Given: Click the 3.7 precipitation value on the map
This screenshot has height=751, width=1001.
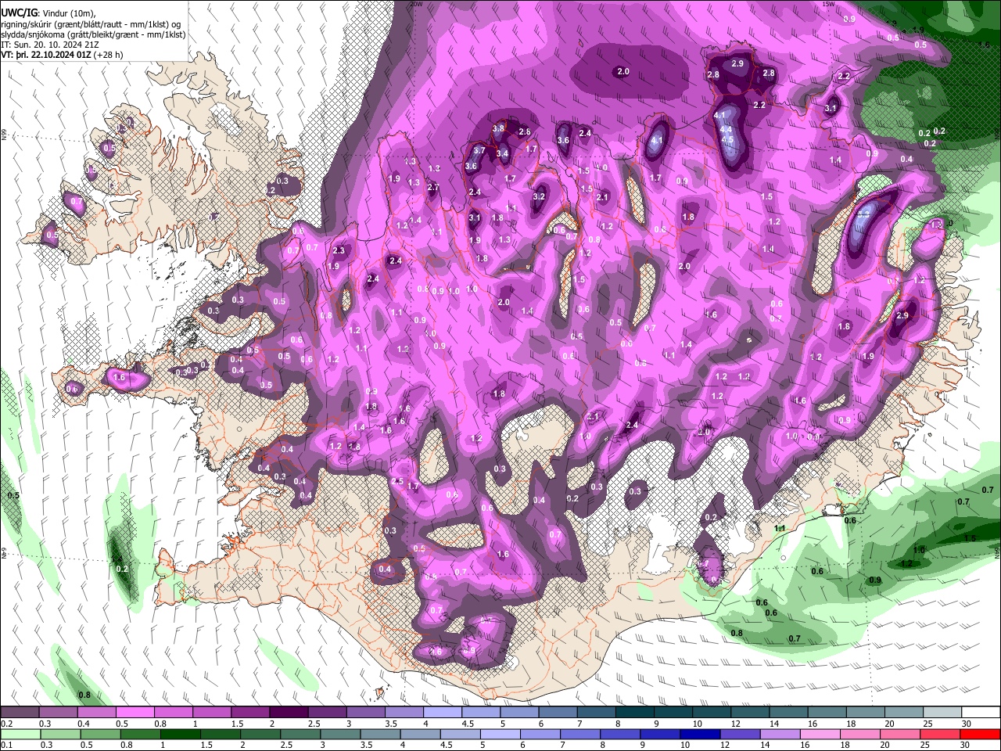Looking at the screenshot, I should pyautogui.click(x=480, y=150).
